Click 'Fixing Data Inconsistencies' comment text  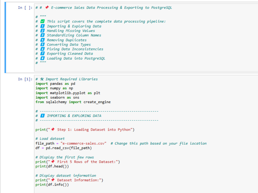point(75,49)
